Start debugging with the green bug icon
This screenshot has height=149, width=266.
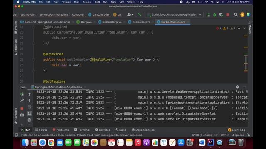coord(214,15)
